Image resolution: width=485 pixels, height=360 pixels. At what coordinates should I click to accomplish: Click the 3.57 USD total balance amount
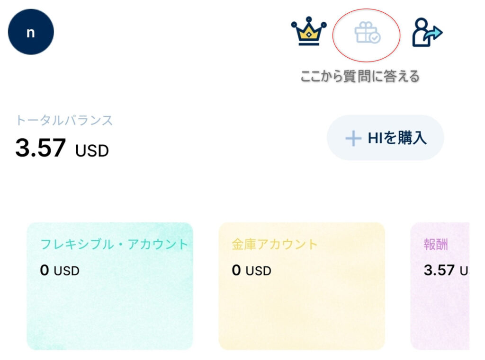click(62, 148)
